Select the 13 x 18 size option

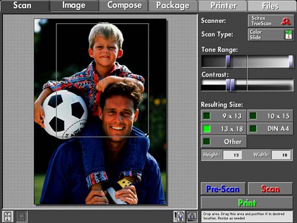[223, 129]
